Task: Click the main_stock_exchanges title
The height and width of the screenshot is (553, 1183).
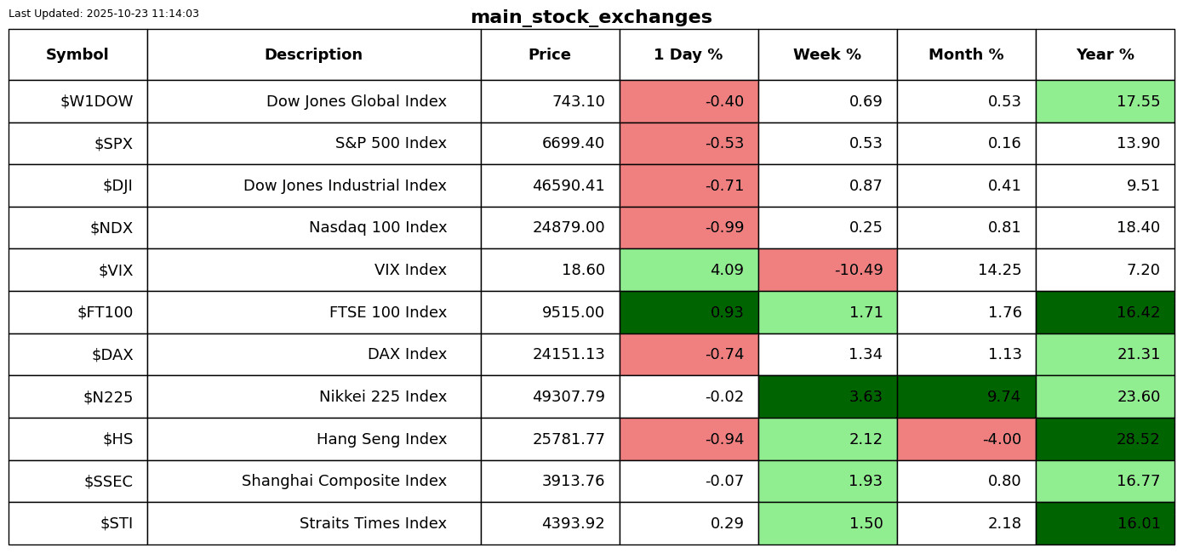Action: (591, 18)
